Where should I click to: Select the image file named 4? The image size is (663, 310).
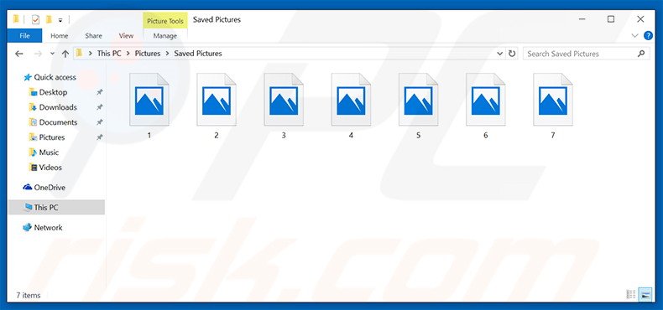click(351, 106)
